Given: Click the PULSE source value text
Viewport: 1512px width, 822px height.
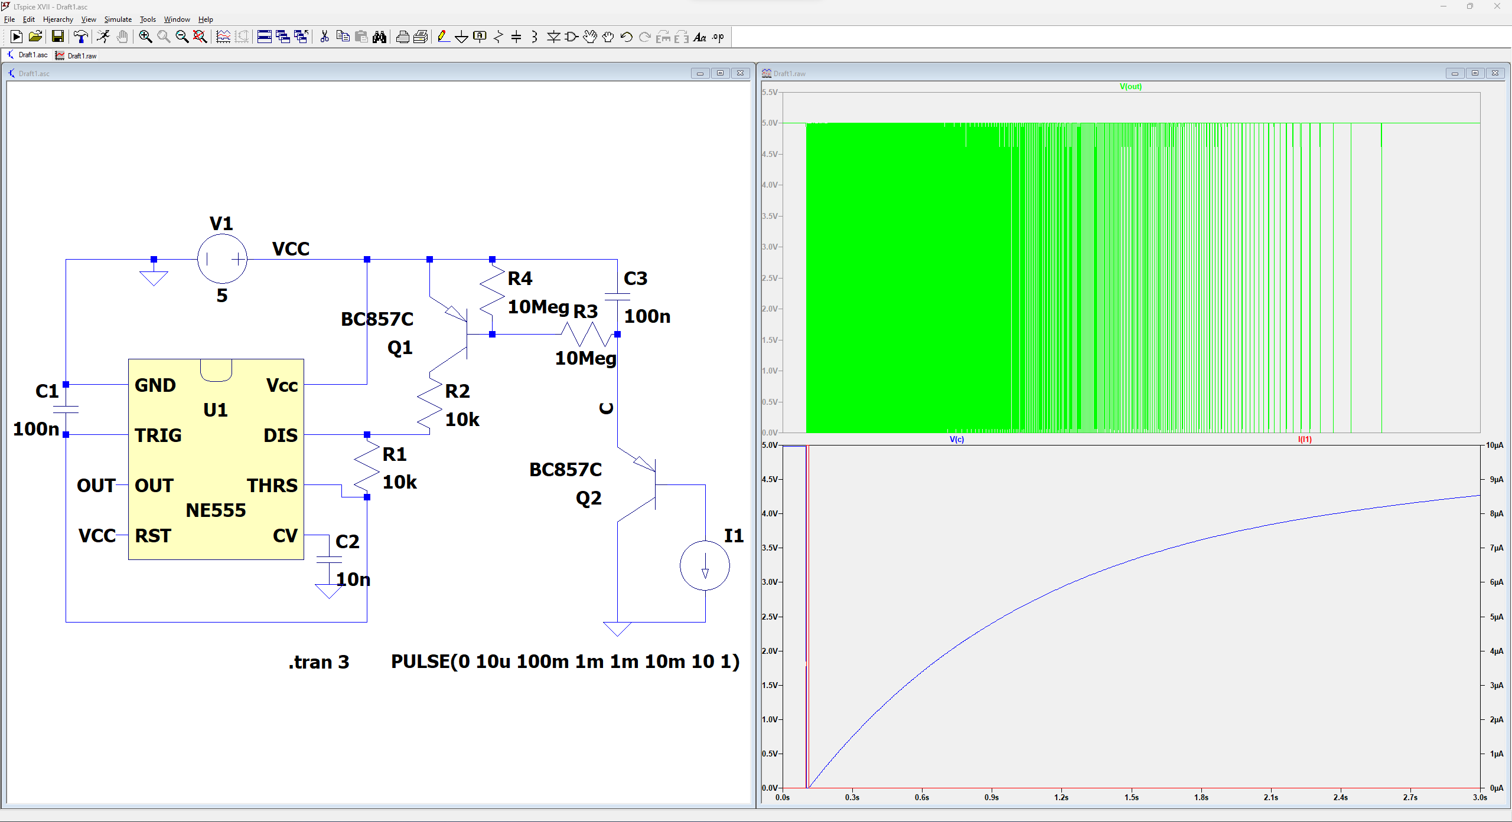Looking at the screenshot, I should [x=565, y=661].
